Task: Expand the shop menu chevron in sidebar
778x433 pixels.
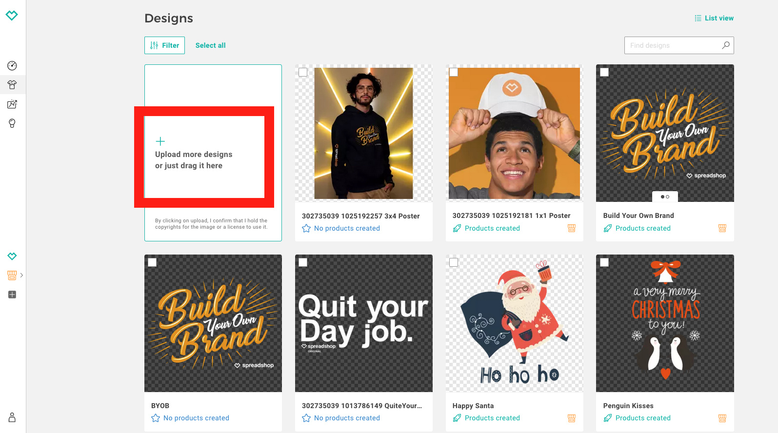Action: point(21,276)
